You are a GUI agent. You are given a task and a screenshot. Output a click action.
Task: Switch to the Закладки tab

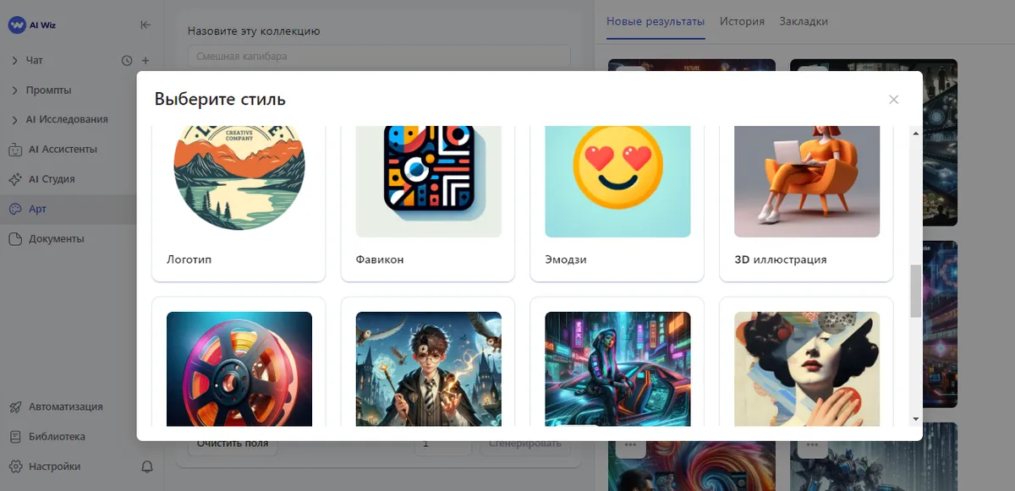pyautogui.click(x=804, y=21)
